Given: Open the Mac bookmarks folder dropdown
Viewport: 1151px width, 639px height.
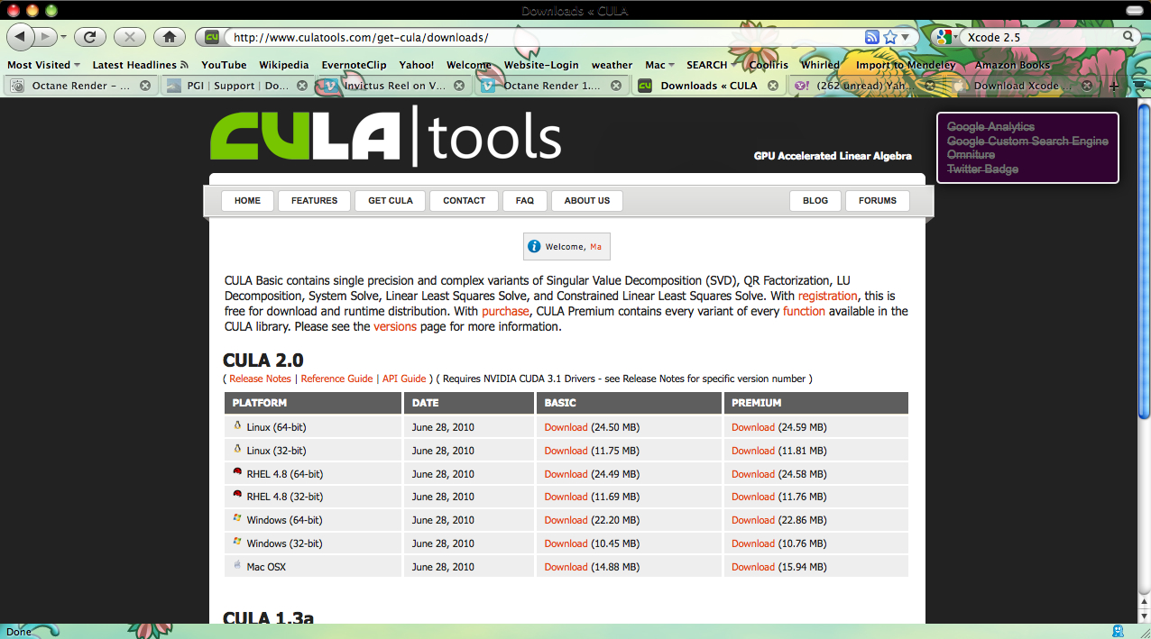Looking at the screenshot, I should point(659,65).
